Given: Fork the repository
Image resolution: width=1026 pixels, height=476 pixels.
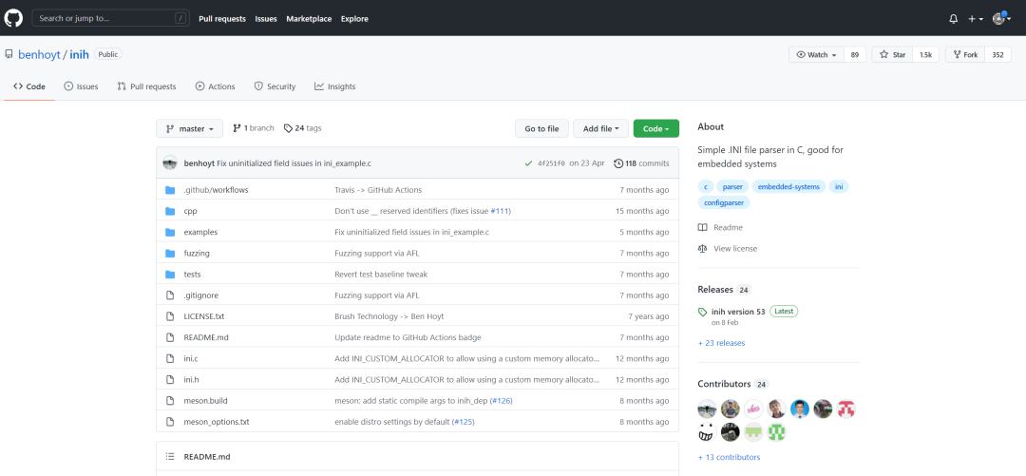Looking at the screenshot, I should [965, 55].
